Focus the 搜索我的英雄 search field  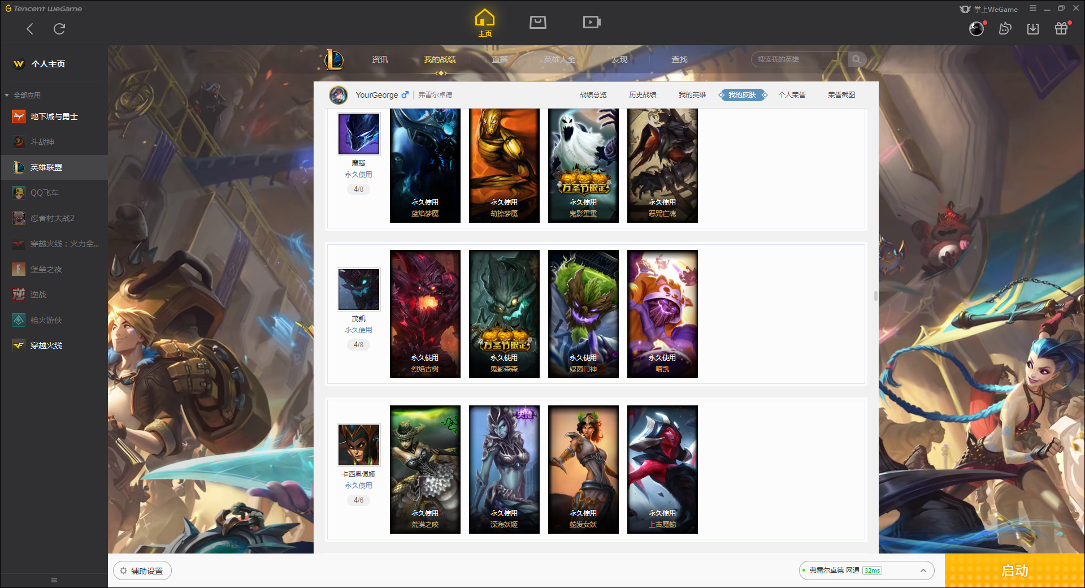pos(800,59)
